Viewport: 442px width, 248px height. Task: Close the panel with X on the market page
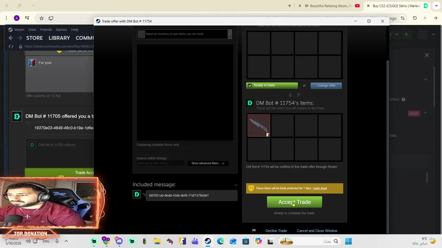[x=427, y=55]
